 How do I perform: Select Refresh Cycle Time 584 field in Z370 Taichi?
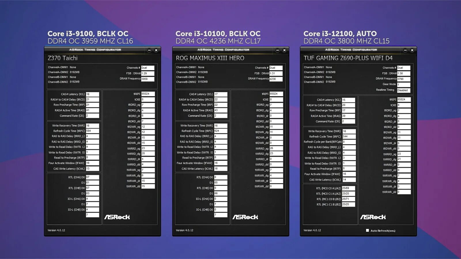(x=92, y=131)
